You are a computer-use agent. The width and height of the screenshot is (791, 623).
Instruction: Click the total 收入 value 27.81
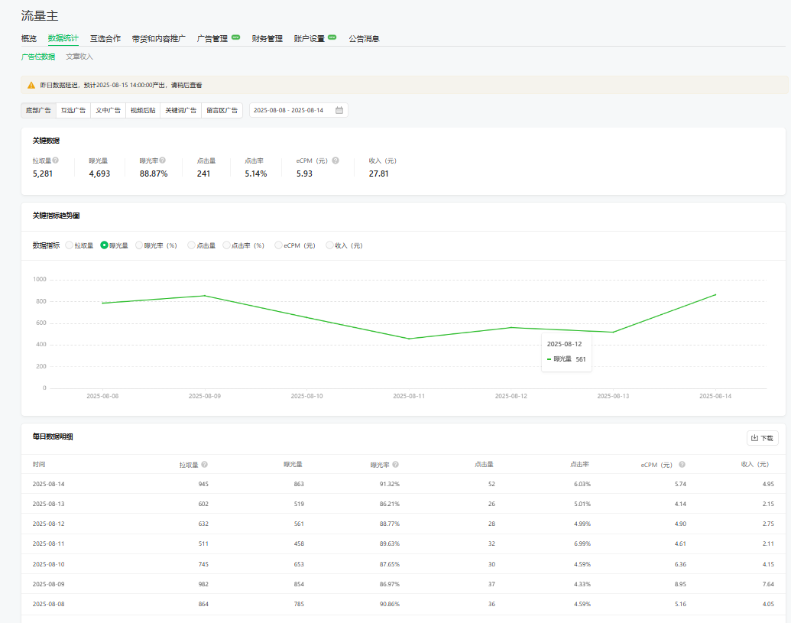click(x=379, y=174)
